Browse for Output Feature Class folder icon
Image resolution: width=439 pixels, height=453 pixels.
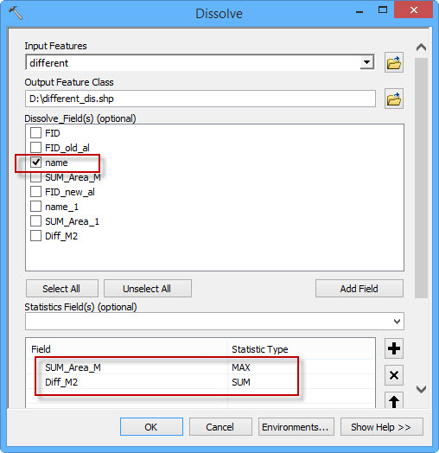(394, 99)
